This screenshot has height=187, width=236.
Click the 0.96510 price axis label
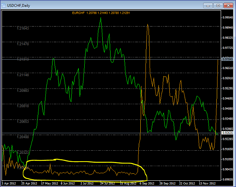coord(227,68)
